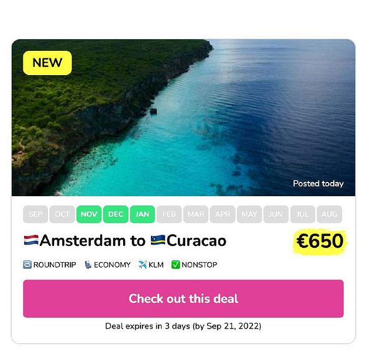Click the green nonstop checkmark icon

click(x=175, y=265)
